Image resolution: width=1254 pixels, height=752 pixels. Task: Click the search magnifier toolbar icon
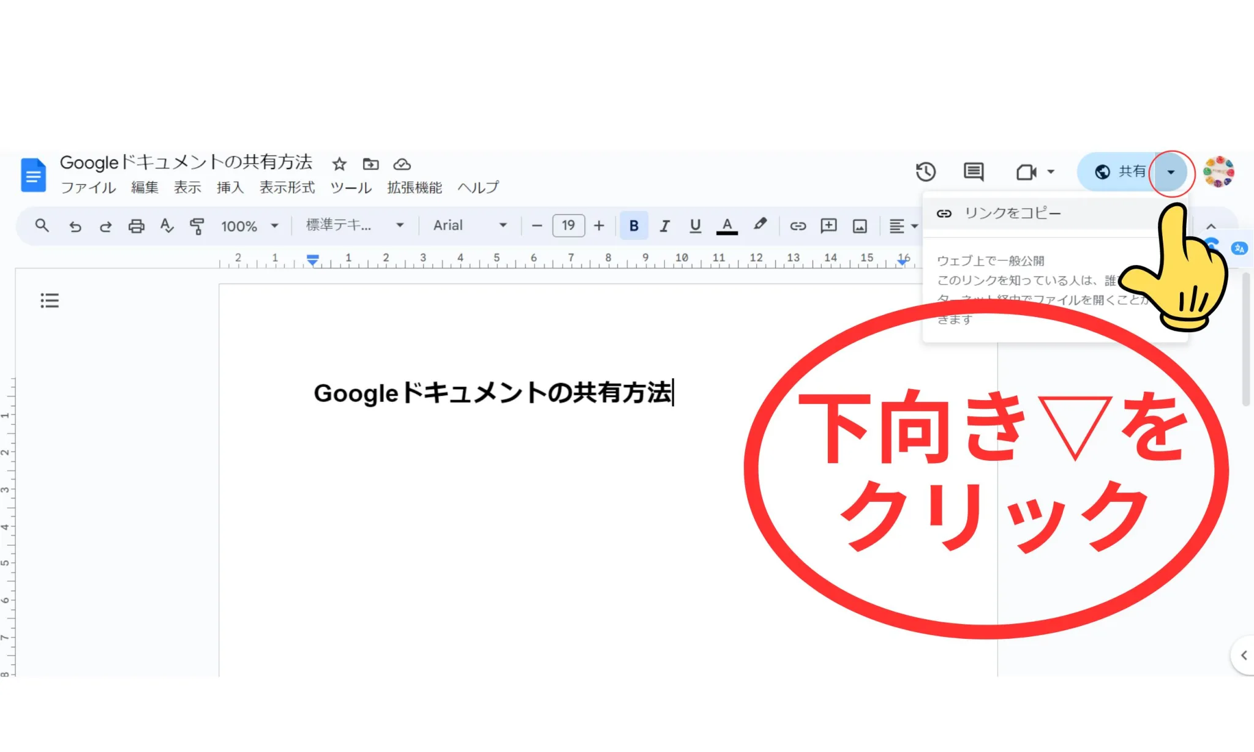click(42, 226)
